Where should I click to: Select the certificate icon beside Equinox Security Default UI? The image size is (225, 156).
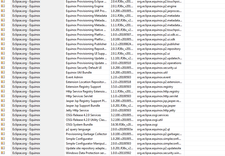[x=3, y=68]
